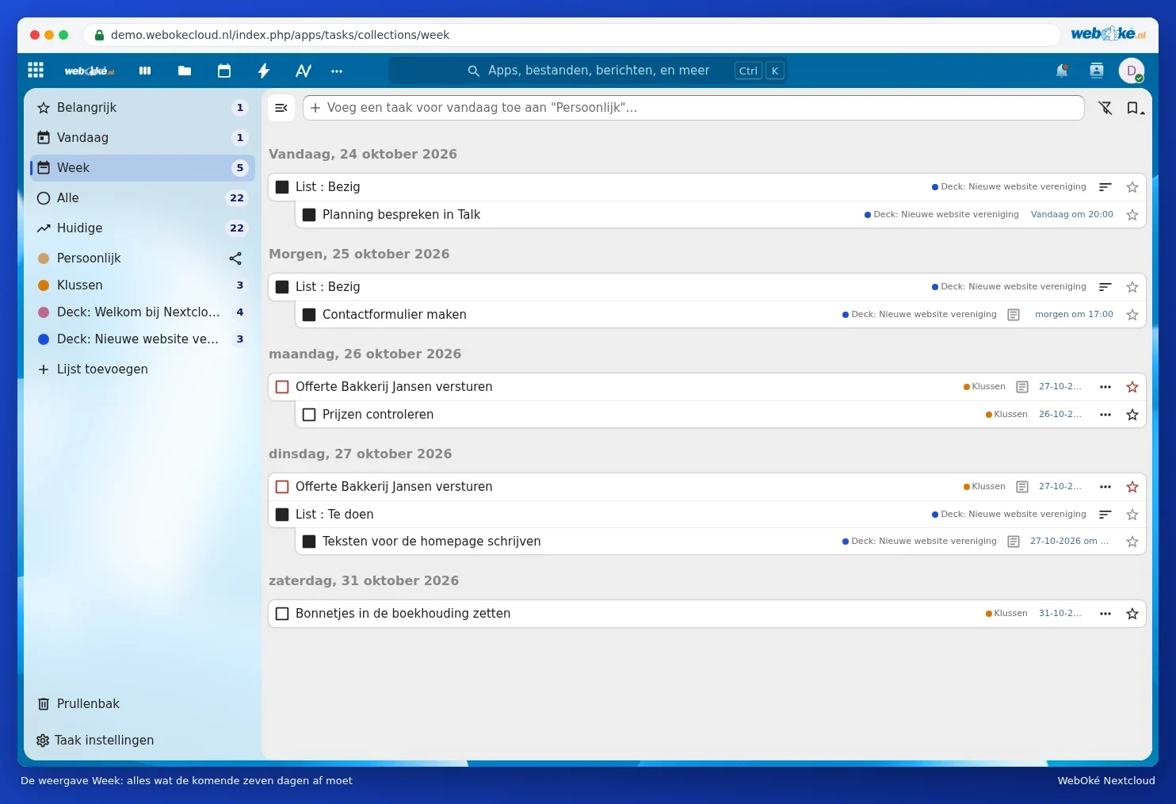The image size is (1176, 804).
Task: Open the contacts menu icon
Action: [x=1097, y=71]
